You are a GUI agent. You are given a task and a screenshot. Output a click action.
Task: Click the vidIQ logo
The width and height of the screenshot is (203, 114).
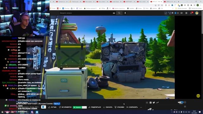coord(181,103)
